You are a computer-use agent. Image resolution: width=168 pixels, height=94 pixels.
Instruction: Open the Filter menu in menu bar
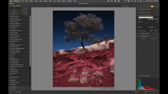(50, 1)
